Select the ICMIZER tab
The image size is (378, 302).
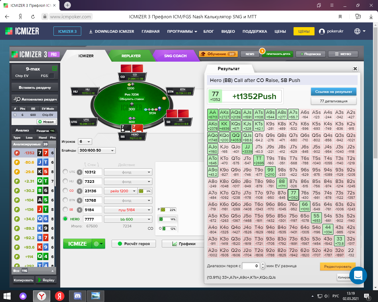point(86,56)
